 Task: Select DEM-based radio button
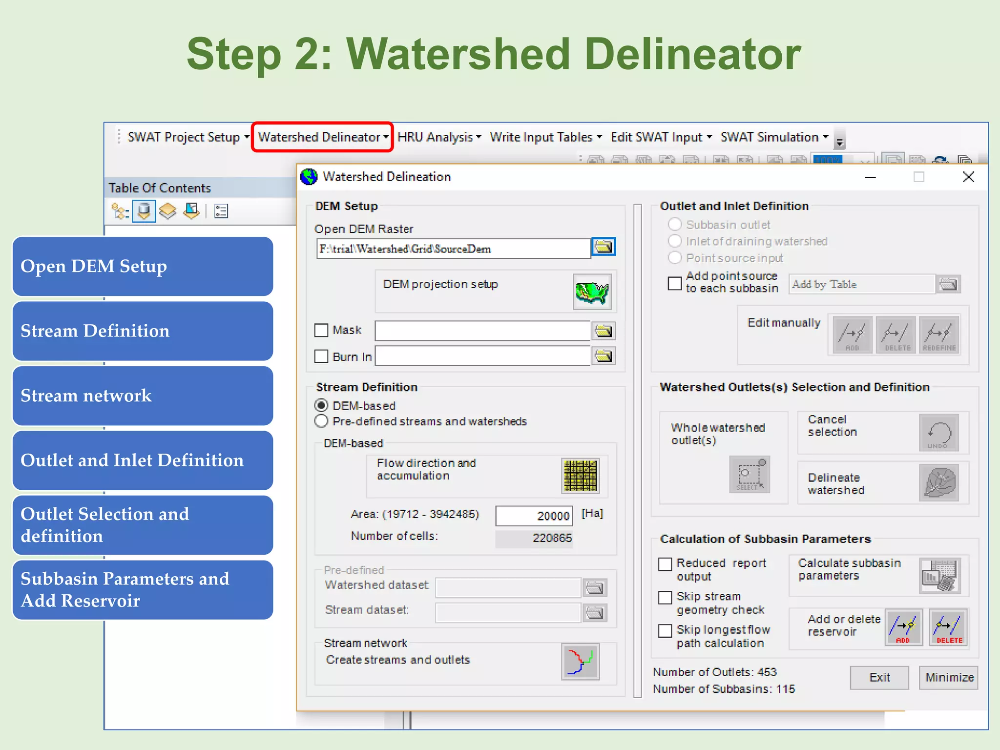click(321, 406)
